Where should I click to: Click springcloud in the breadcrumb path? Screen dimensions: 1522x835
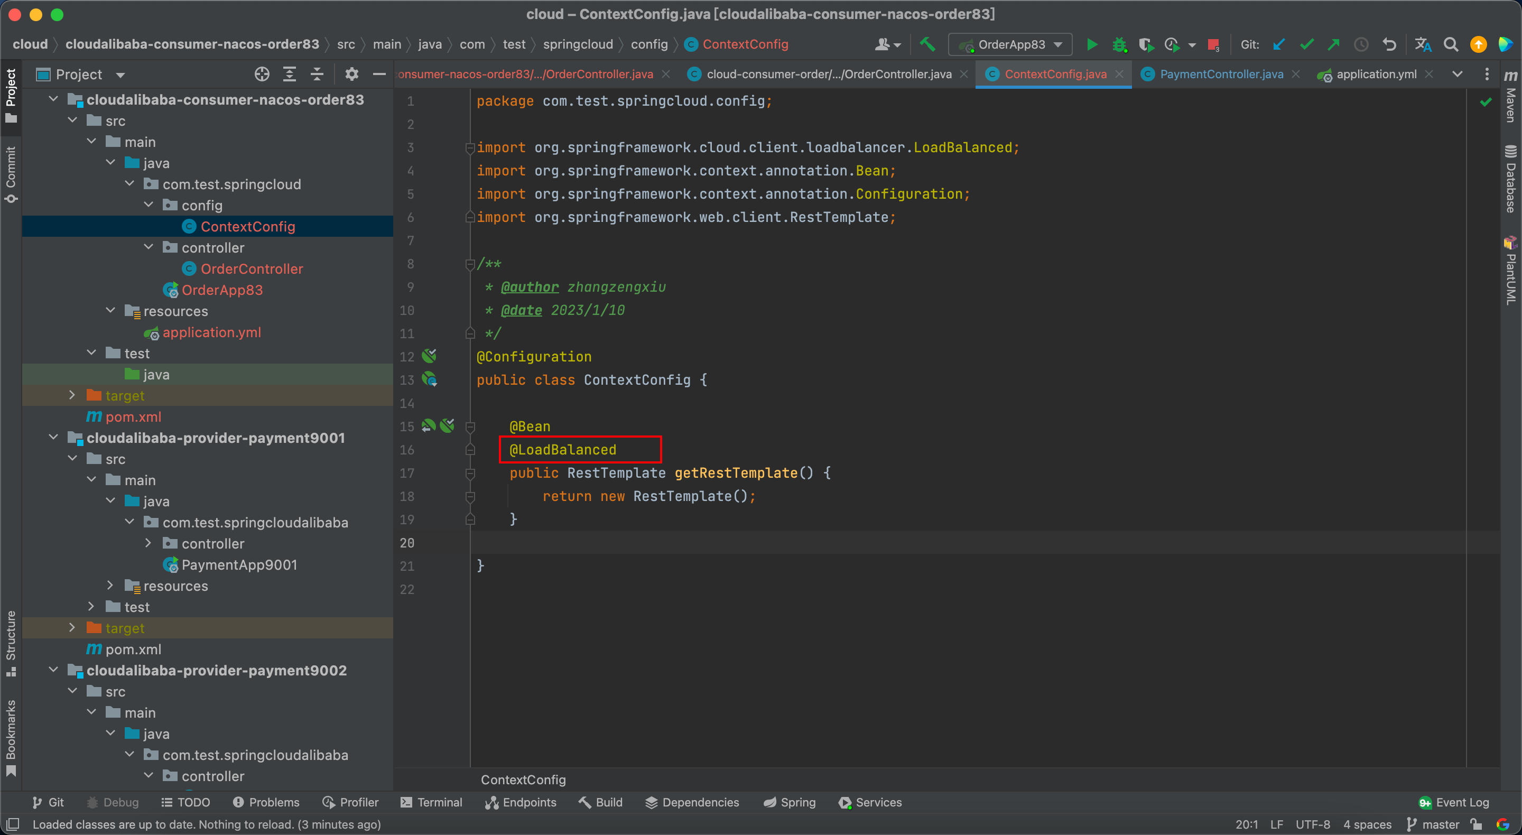click(x=577, y=44)
